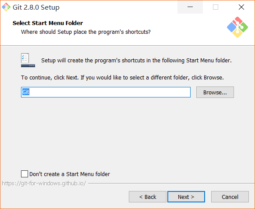Click the Select Start Menu Folder heading
Viewport: 255px width, 209px height.
(x=48, y=23)
